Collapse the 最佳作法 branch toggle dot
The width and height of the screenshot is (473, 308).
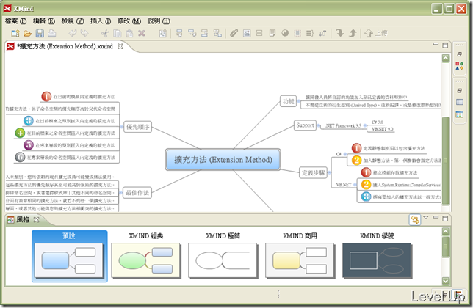point(121,193)
